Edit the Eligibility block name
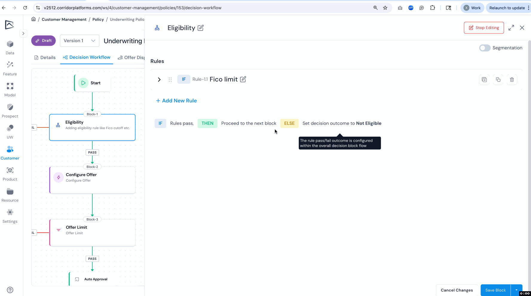This screenshot has width=531, height=296. 201,28
